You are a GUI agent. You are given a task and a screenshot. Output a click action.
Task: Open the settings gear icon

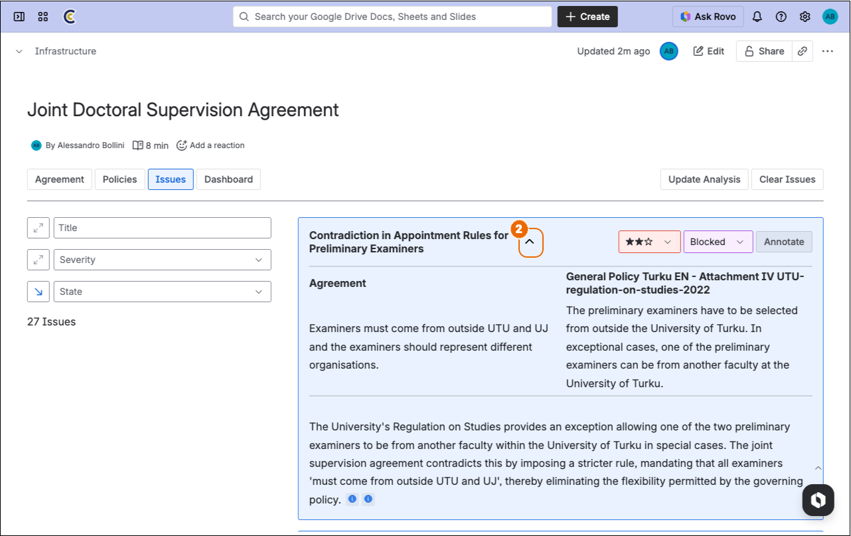(805, 17)
